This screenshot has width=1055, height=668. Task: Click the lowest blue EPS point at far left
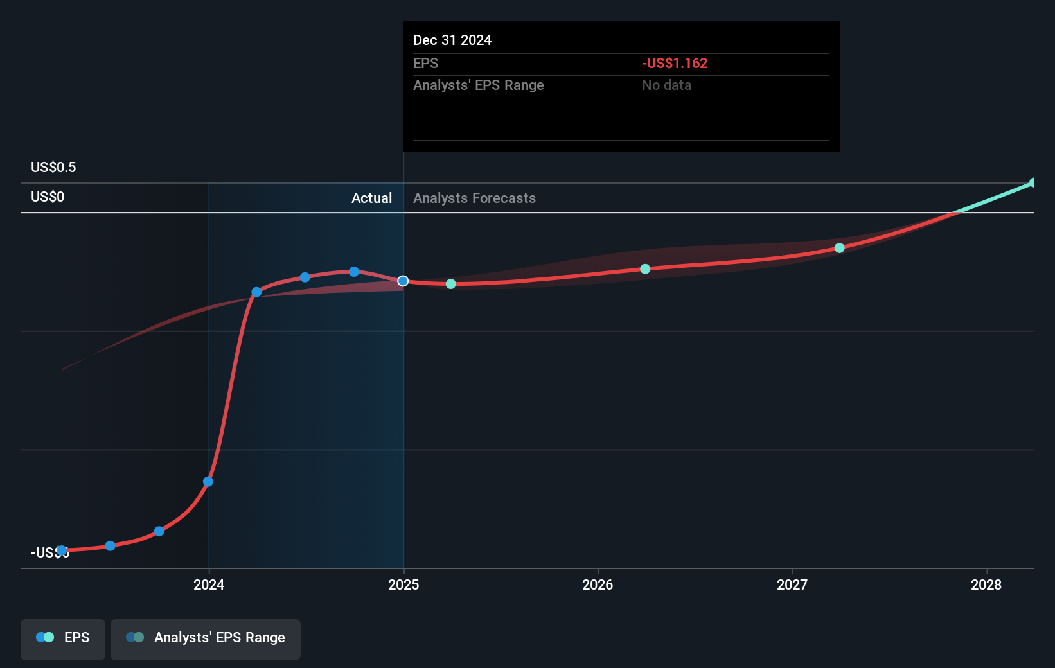pyautogui.click(x=62, y=550)
